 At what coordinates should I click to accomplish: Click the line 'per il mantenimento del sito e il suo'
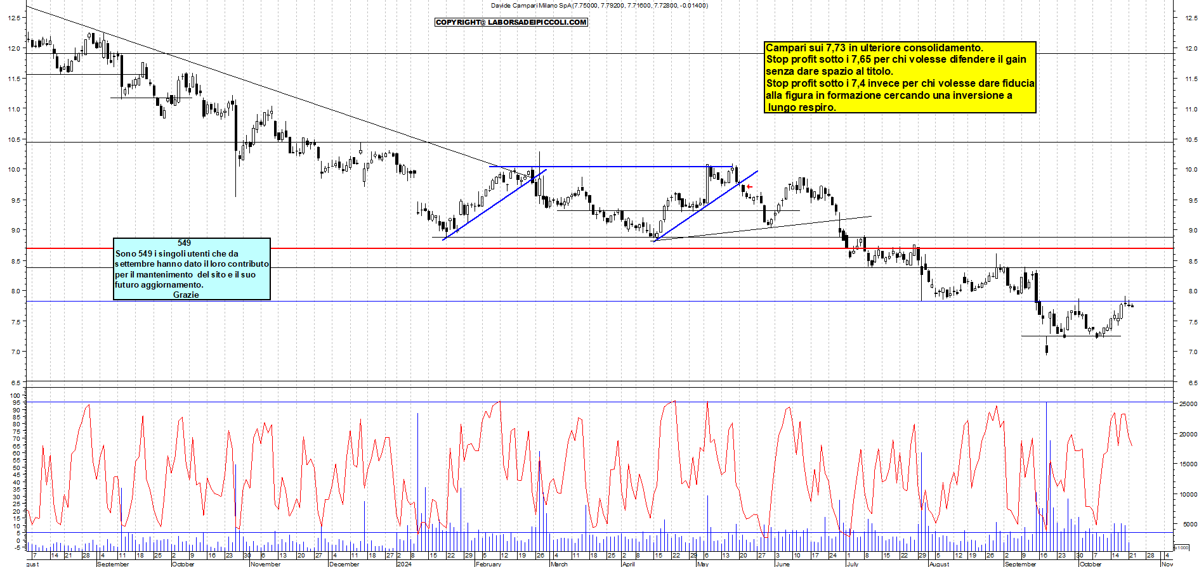point(185,274)
